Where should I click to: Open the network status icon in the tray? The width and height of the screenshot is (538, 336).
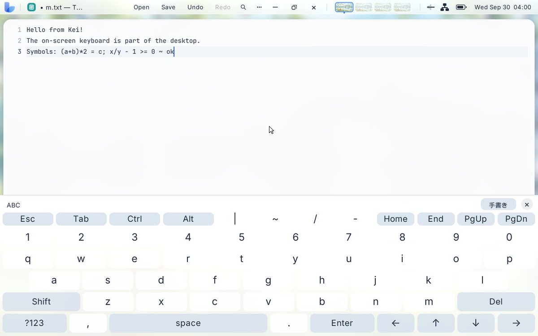pyautogui.click(x=445, y=7)
